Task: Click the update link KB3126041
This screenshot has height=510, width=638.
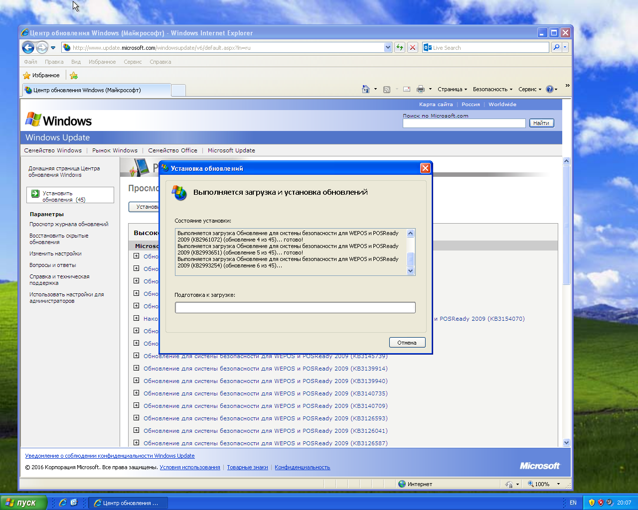Action: coord(266,431)
